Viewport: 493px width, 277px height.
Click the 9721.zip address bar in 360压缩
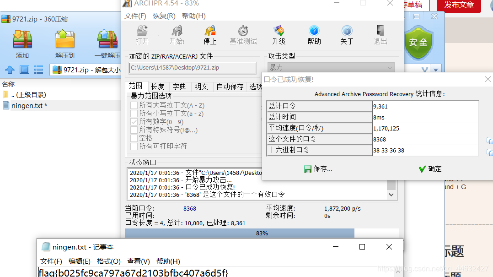point(86,70)
